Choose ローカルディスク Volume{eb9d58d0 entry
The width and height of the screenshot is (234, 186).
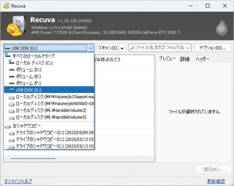click(x=49, y=104)
